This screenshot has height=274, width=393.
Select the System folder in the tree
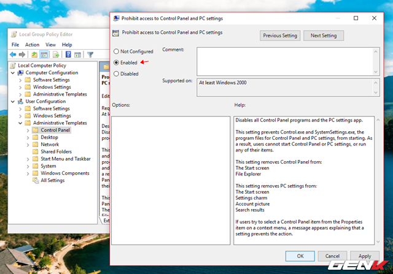point(48,166)
